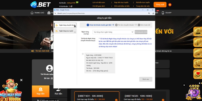Screen dimensions: 202x101
Task: Close the lucky money mascot banner
Action: point(21,80)
